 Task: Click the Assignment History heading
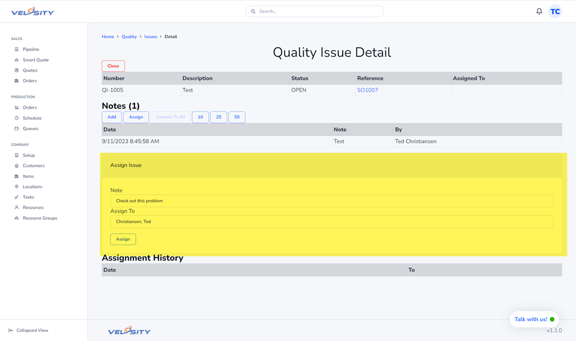(142, 258)
